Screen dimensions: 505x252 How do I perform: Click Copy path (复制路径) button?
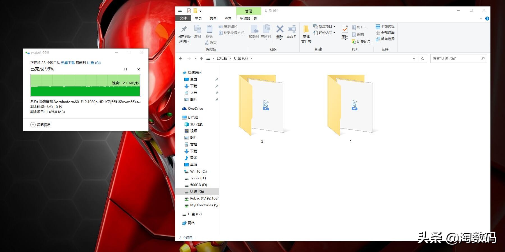click(228, 26)
